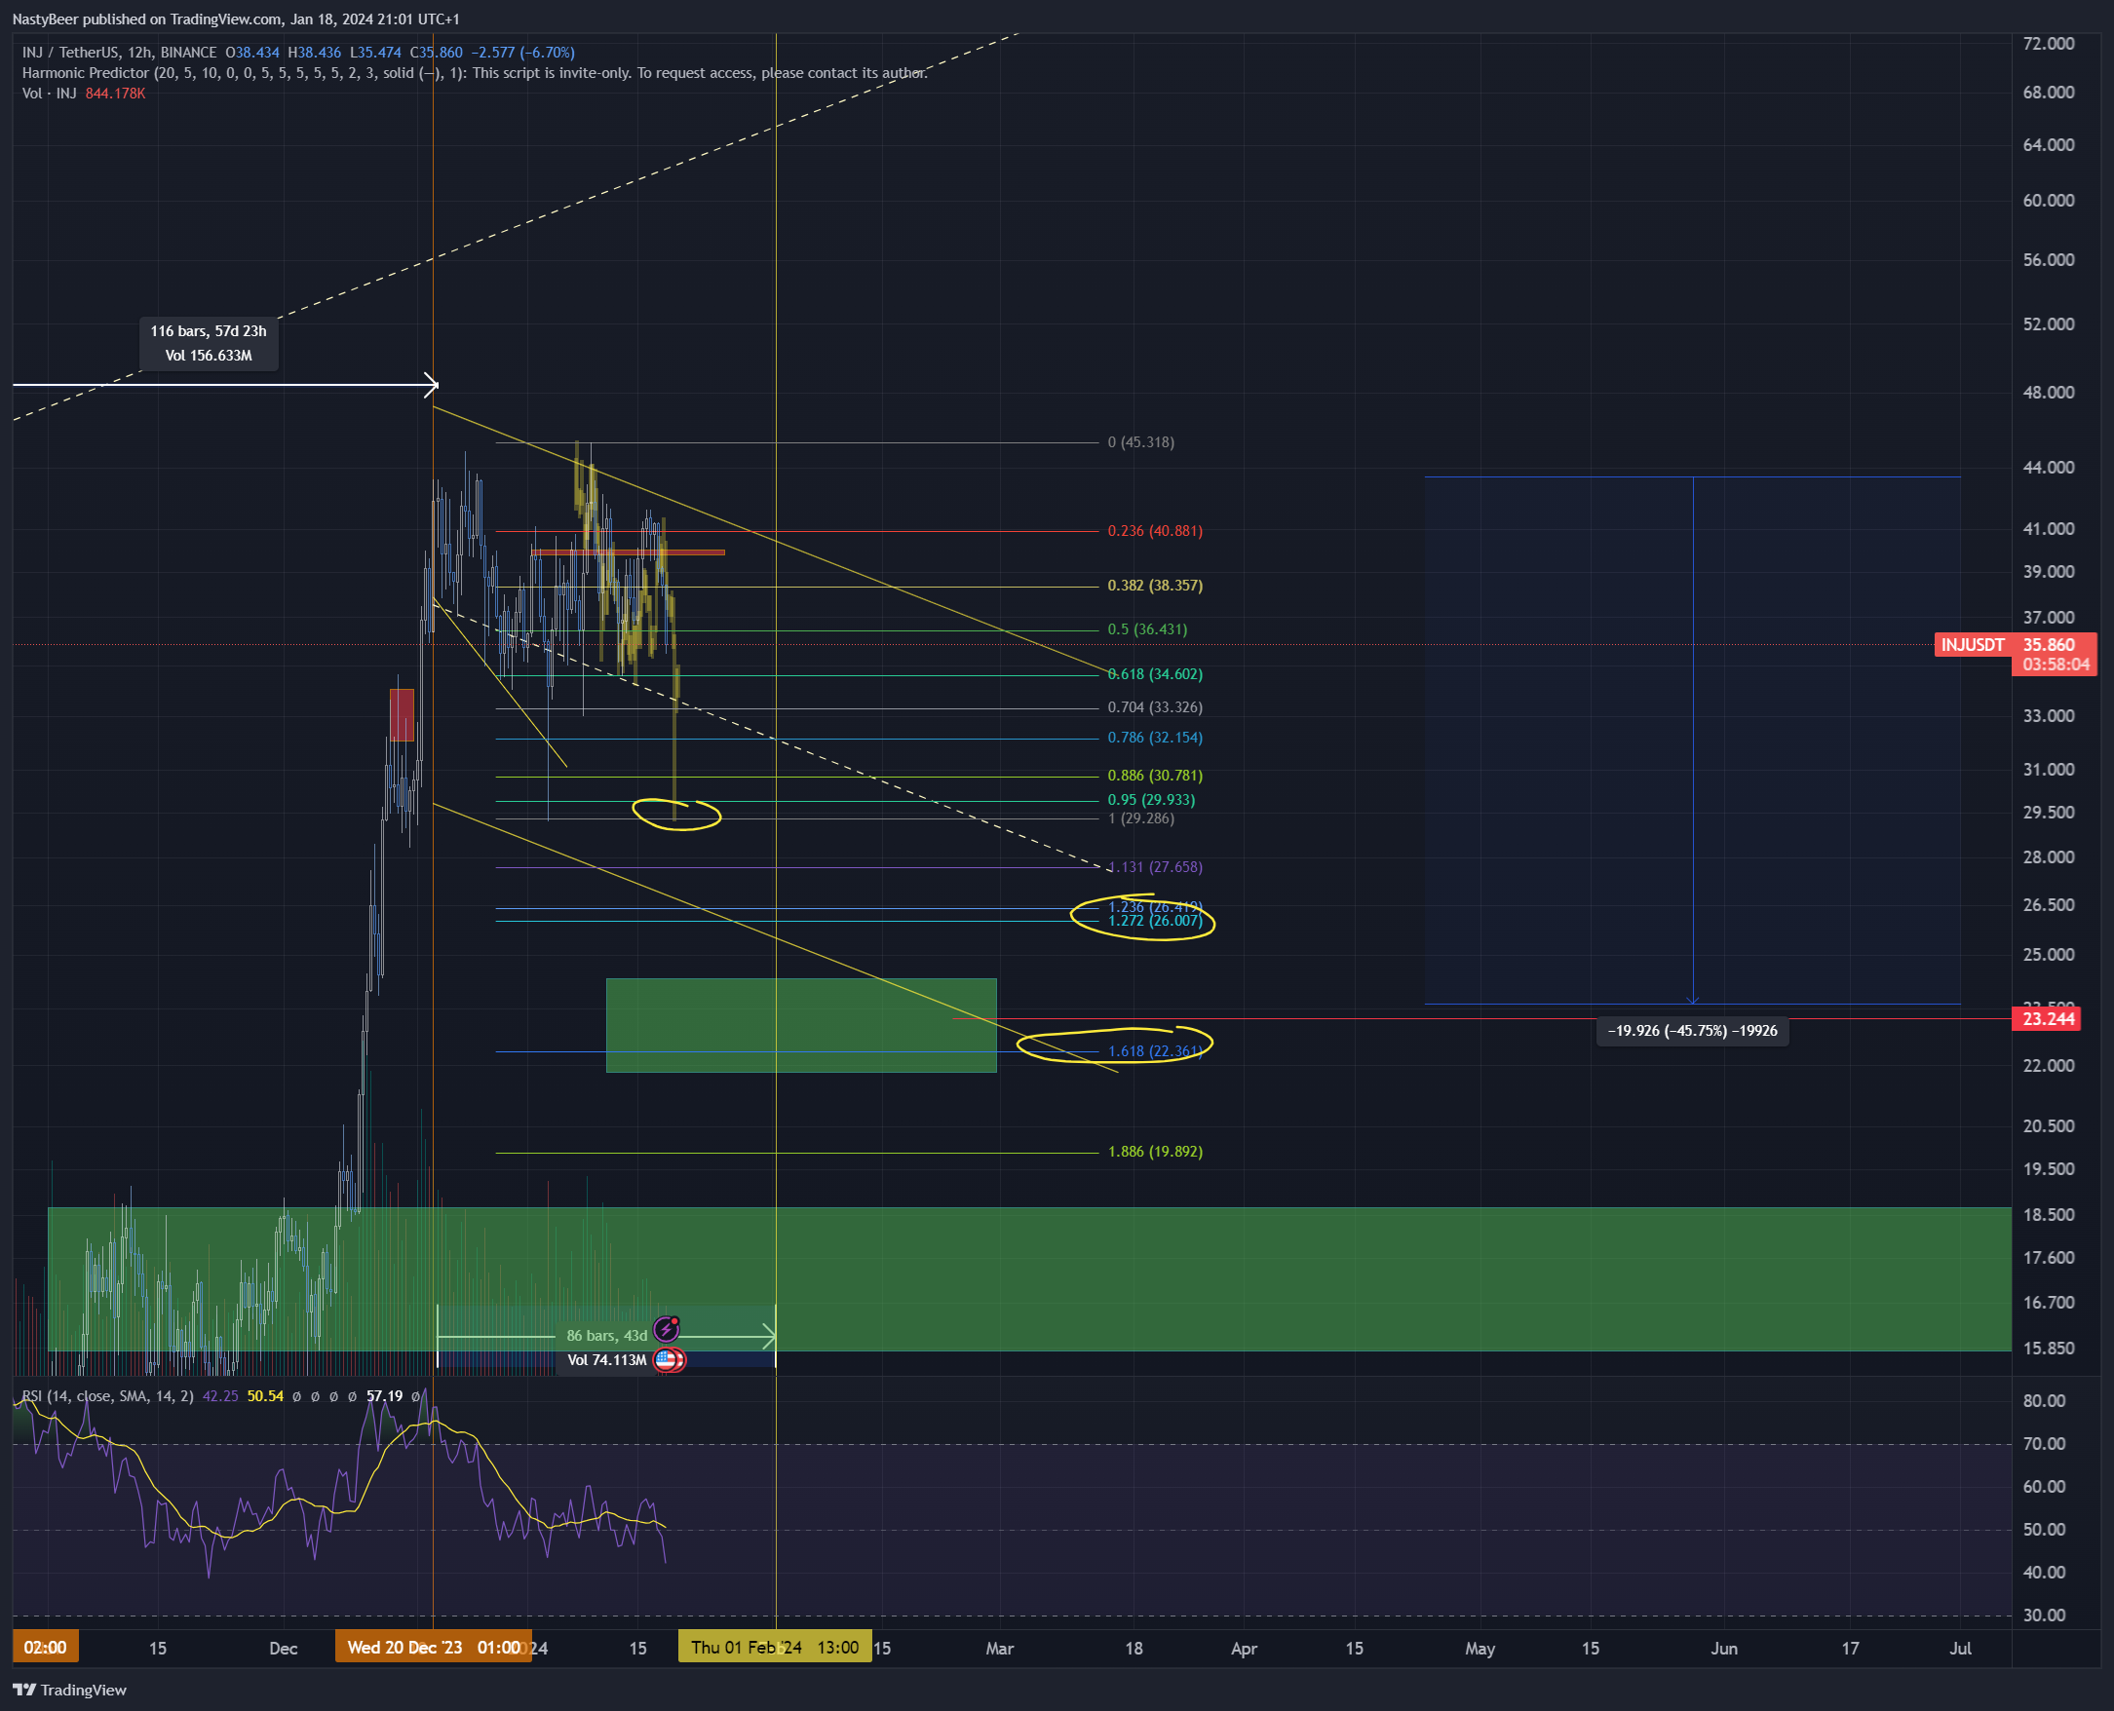
Task: Select the Harmonic Predictor indicator legend
Action: (475, 73)
